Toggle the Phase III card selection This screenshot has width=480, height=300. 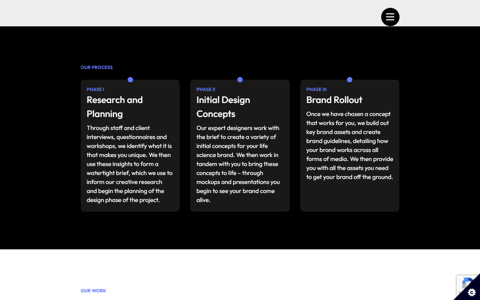[x=349, y=146]
